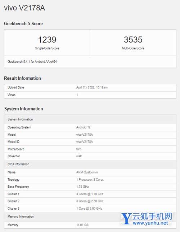Click the views count value '1'
This screenshot has height=232, width=180.
(77, 95)
